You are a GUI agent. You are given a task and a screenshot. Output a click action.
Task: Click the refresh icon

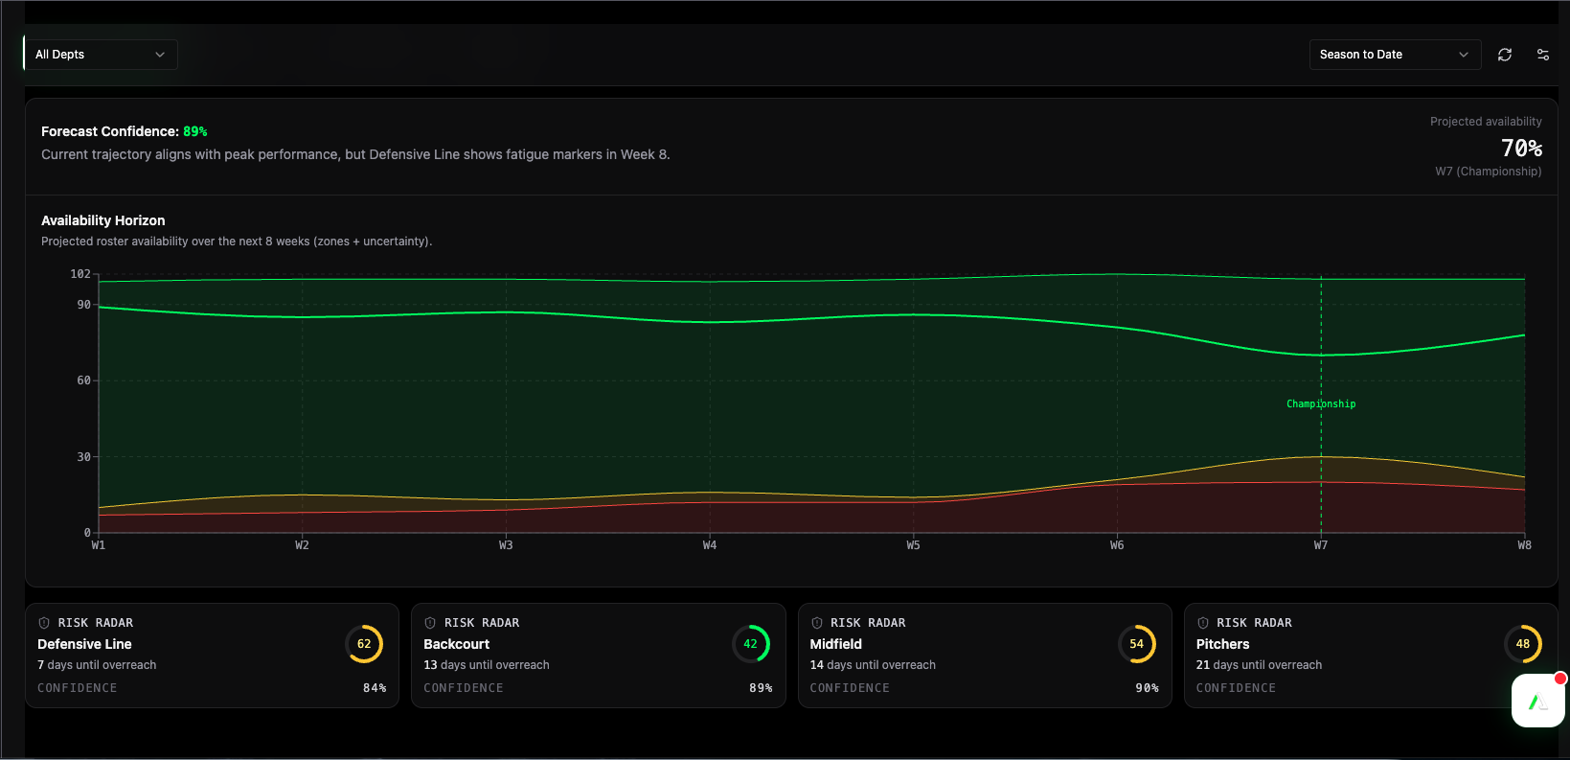pos(1505,55)
